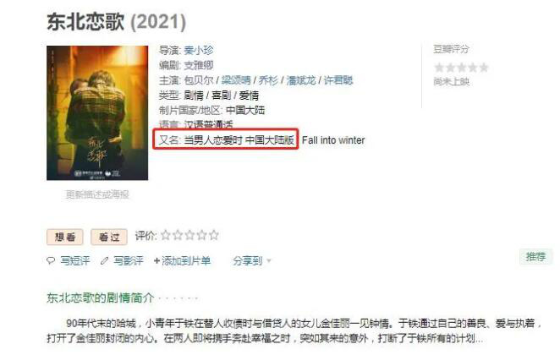
Task: Click the fourth rating star
Action: coord(202,235)
